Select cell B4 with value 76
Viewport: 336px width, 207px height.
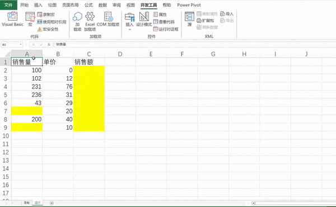tap(58, 87)
